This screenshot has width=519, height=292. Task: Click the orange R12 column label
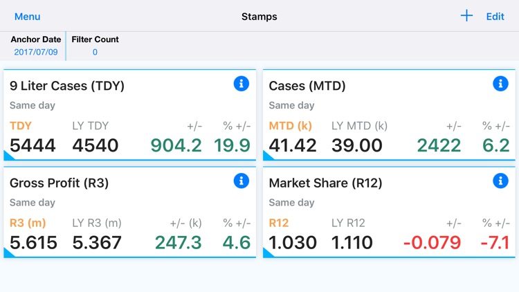pyautogui.click(x=279, y=223)
